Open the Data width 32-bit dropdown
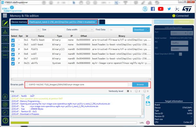The image size is (196, 127). click(x=87, y=30)
